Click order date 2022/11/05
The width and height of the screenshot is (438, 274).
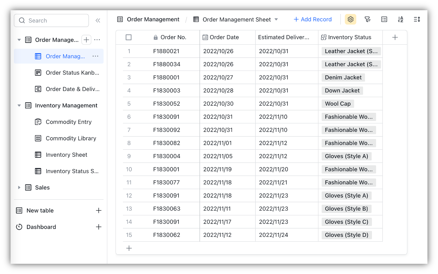(x=218, y=156)
